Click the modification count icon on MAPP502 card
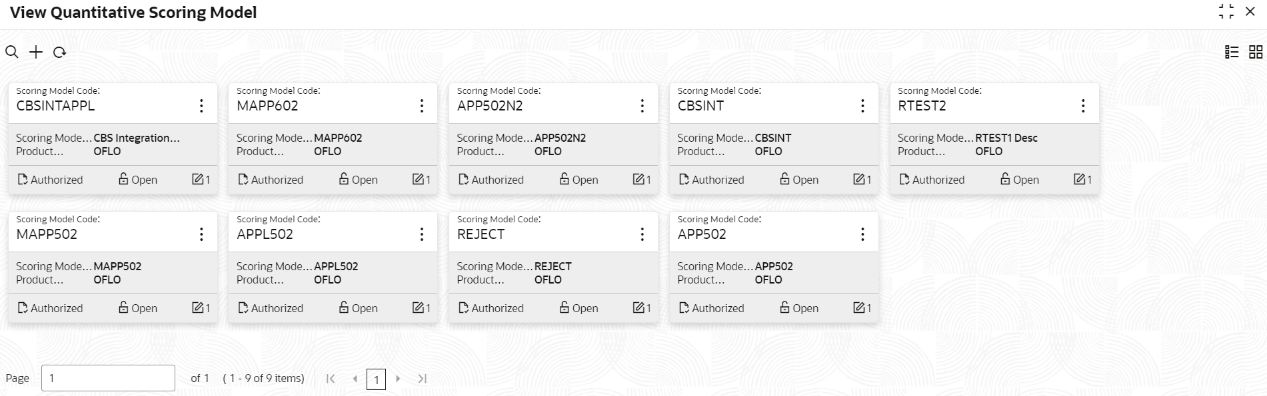Image resolution: width=1267 pixels, height=396 pixels. tap(197, 307)
